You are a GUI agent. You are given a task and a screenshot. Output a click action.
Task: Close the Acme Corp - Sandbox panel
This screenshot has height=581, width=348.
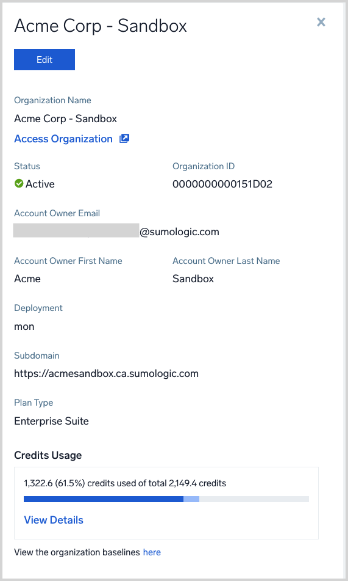click(x=321, y=22)
